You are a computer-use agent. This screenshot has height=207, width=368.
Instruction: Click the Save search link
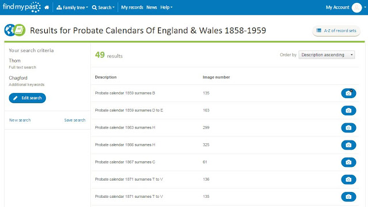[75, 120]
